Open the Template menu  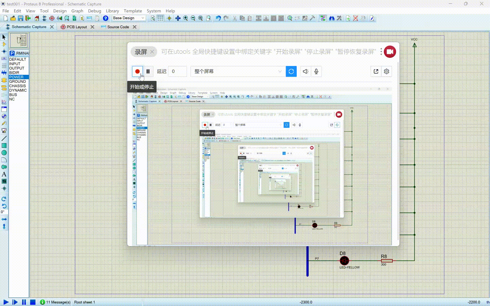(x=133, y=11)
